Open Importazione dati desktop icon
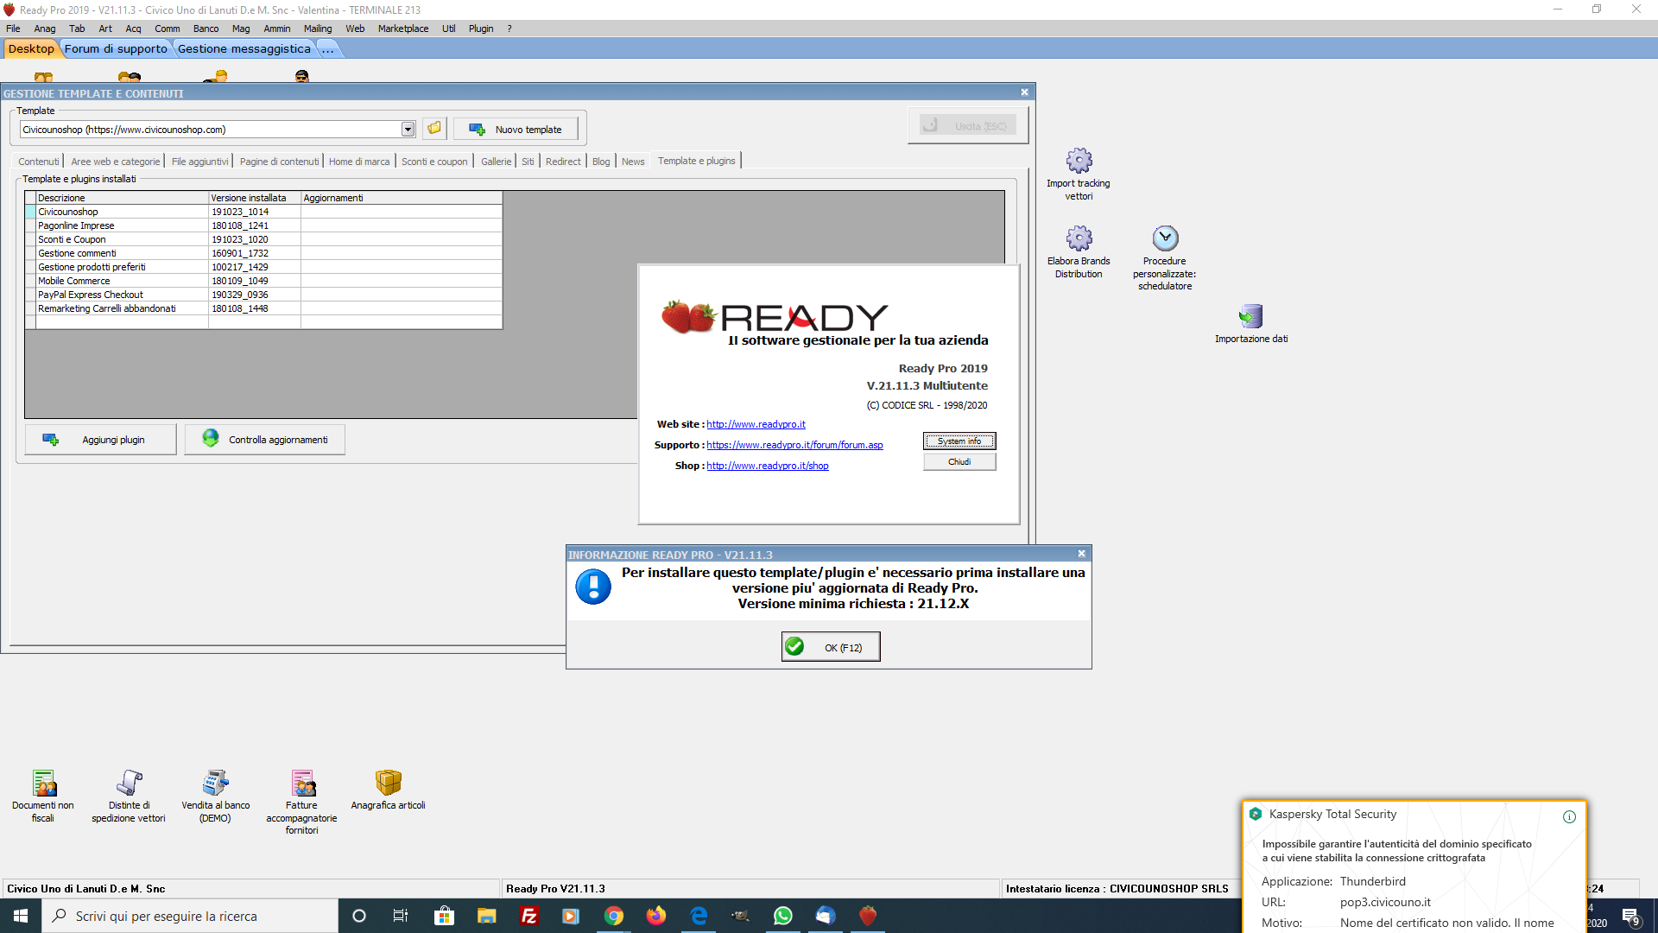The height and width of the screenshot is (933, 1658). (1251, 323)
